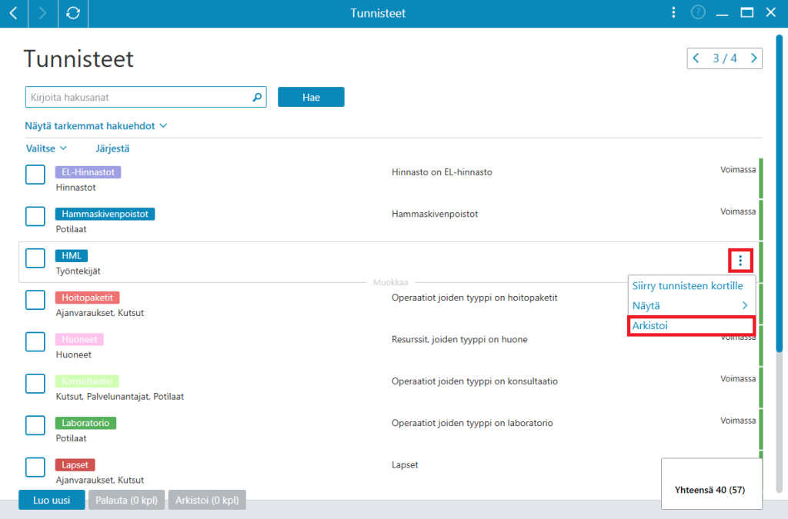Check the Hoitopaketit row box

tap(35, 300)
